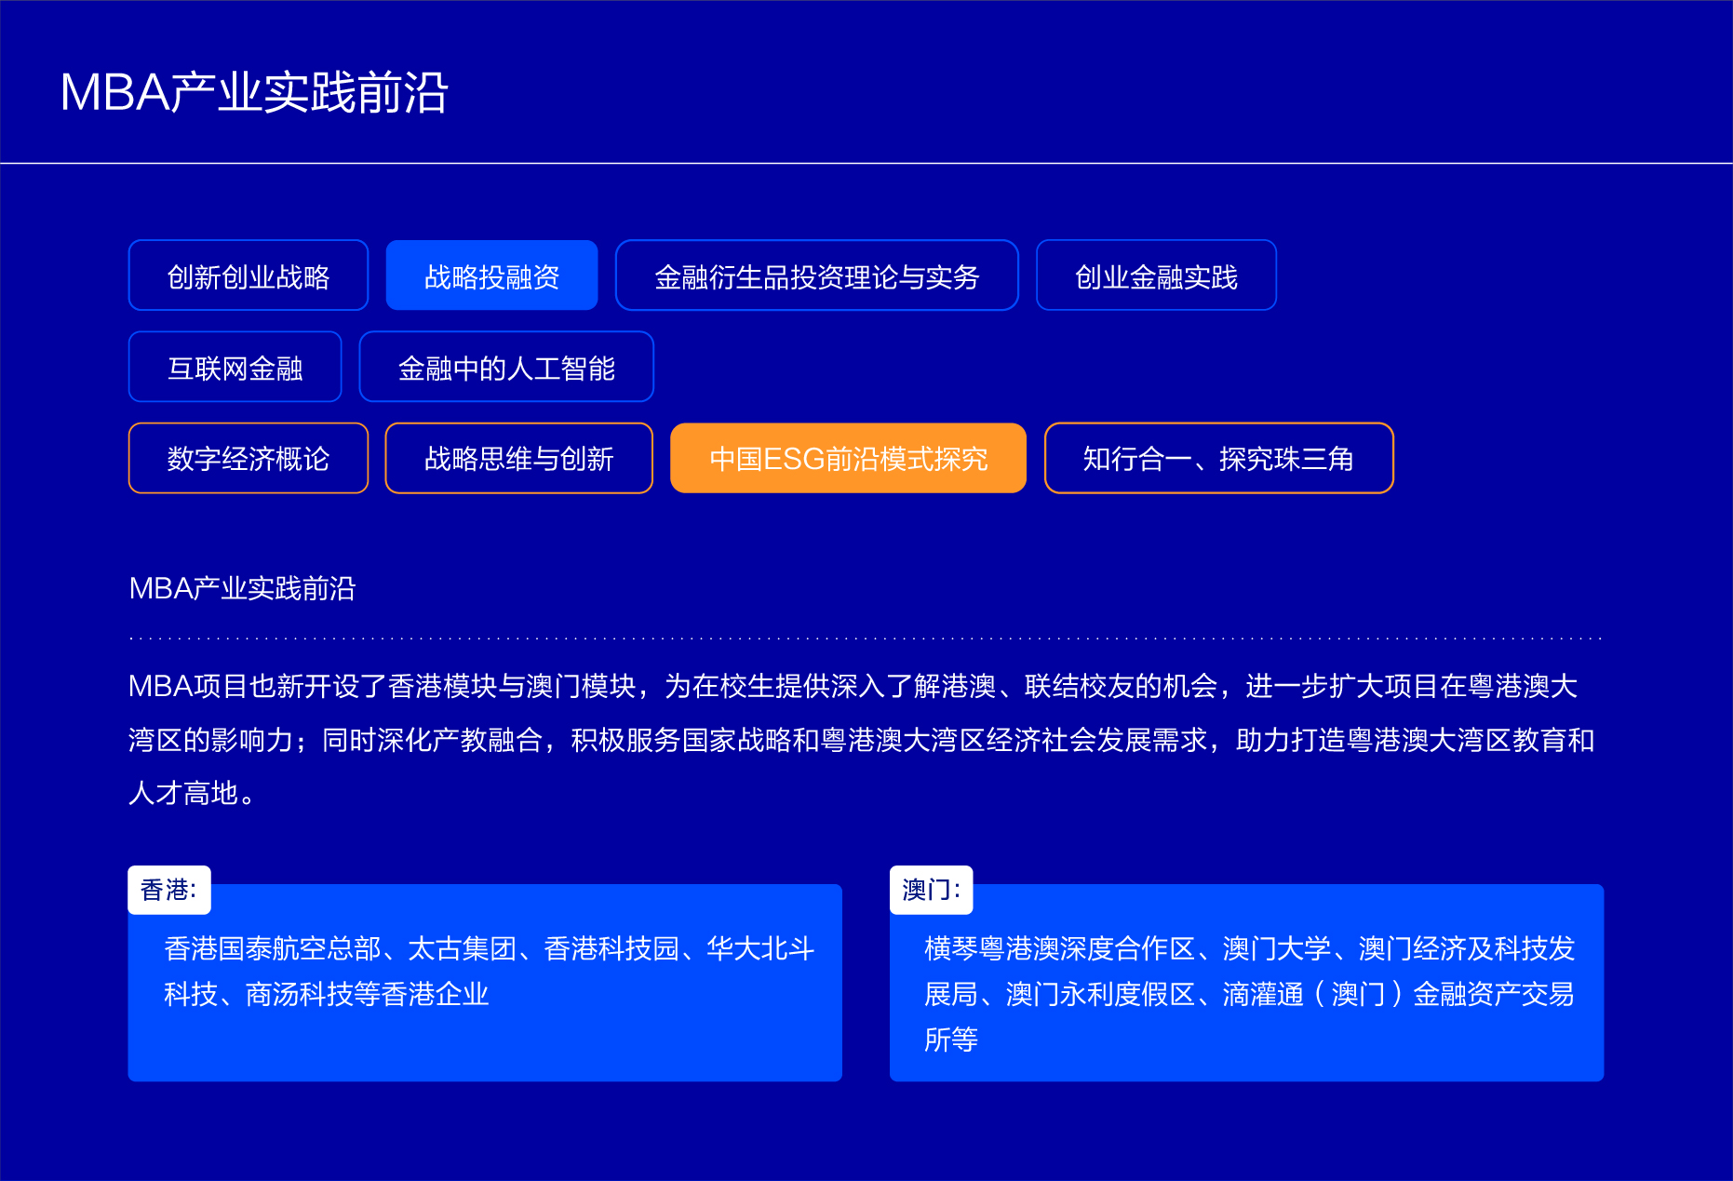Click the paragraph line starting MBA项目也新开设了
1733x1181 pixels.
coord(853,687)
